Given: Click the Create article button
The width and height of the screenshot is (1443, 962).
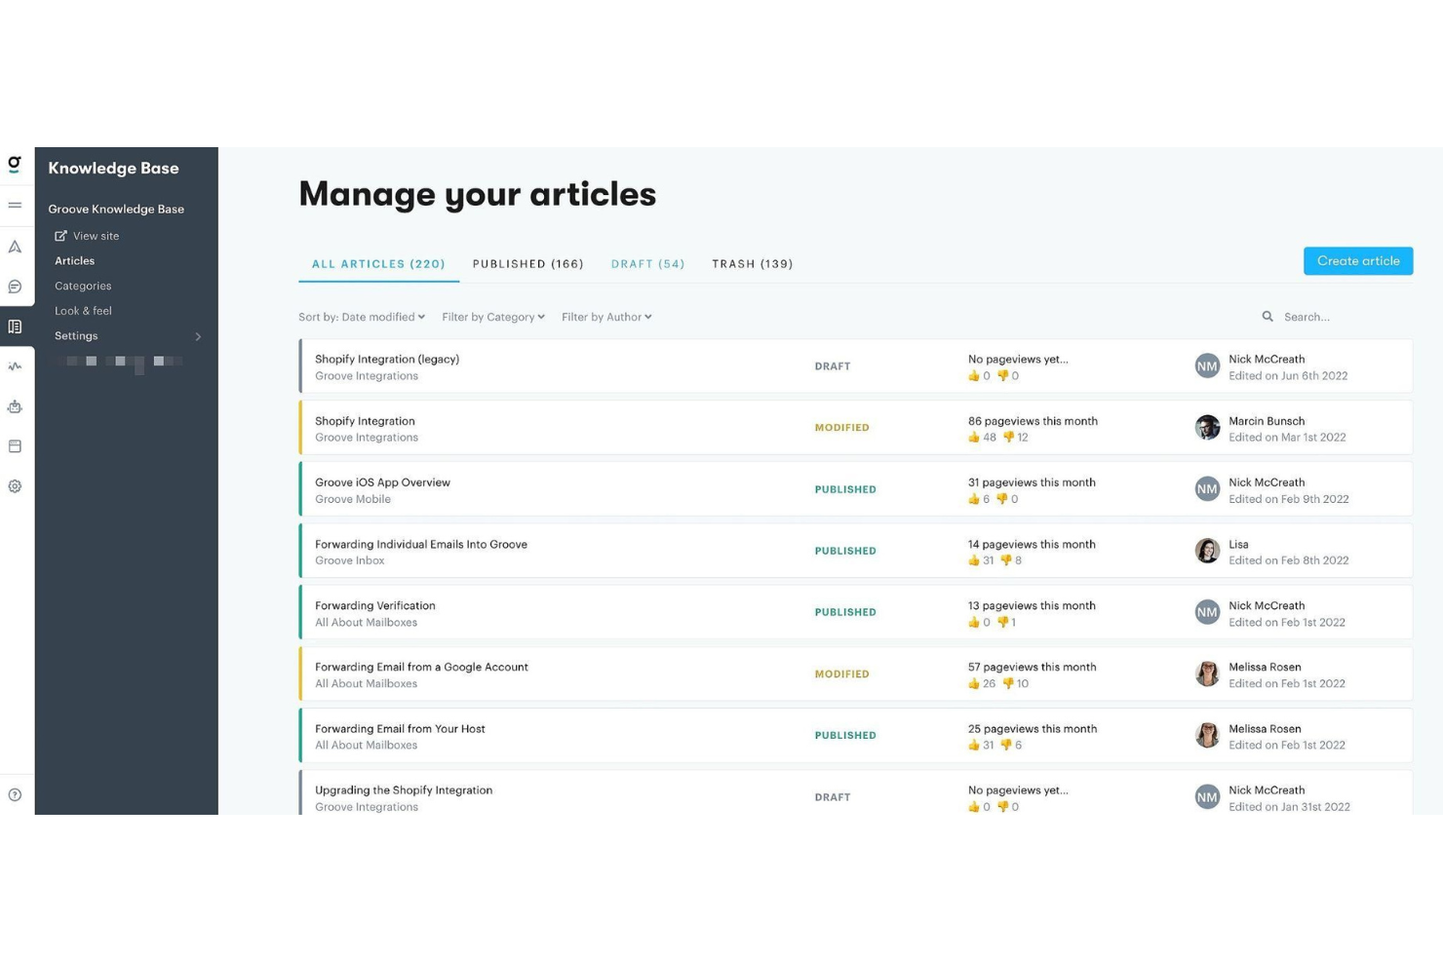Looking at the screenshot, I should (x=1357, y=260).
